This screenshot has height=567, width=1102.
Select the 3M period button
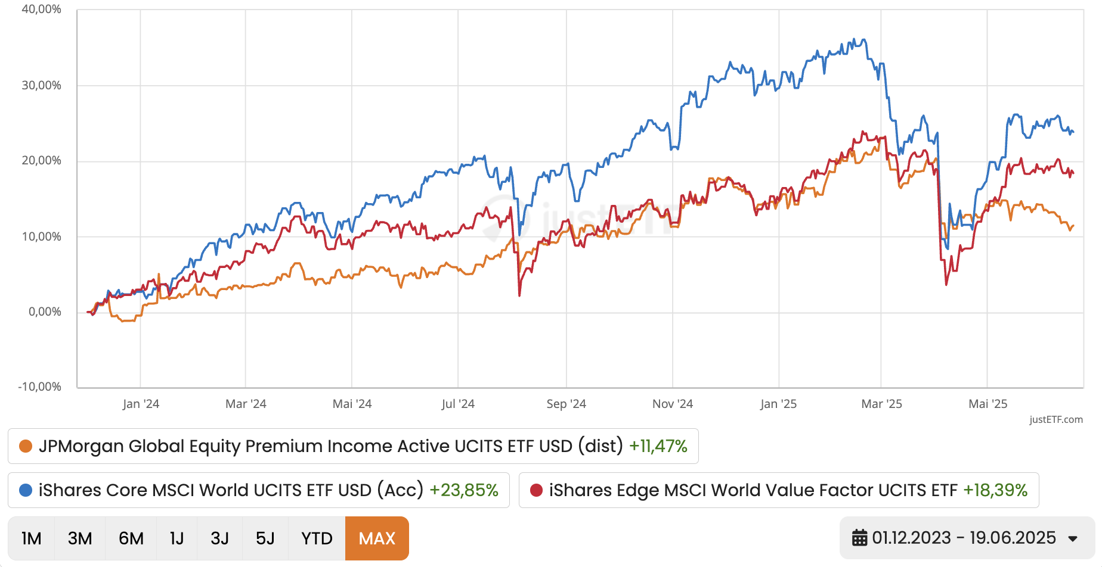pyautogui.click(x=80, y=538)
